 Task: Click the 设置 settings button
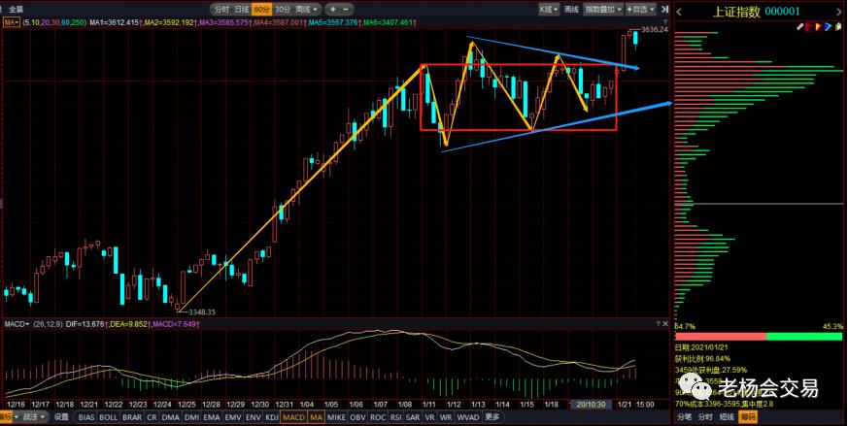(x=61, y=417)
